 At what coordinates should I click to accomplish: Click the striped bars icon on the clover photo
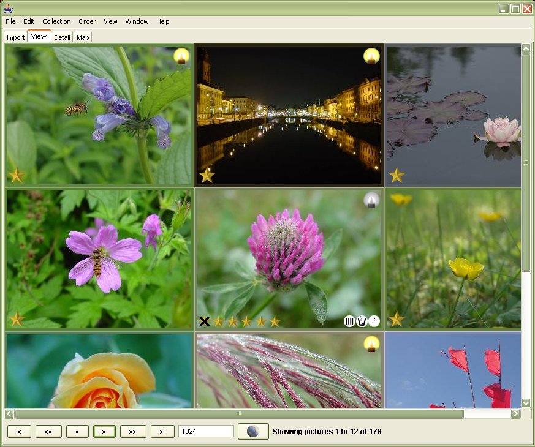(x=349, y=321)
